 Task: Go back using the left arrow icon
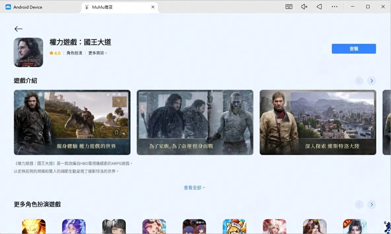coord(18,29)
